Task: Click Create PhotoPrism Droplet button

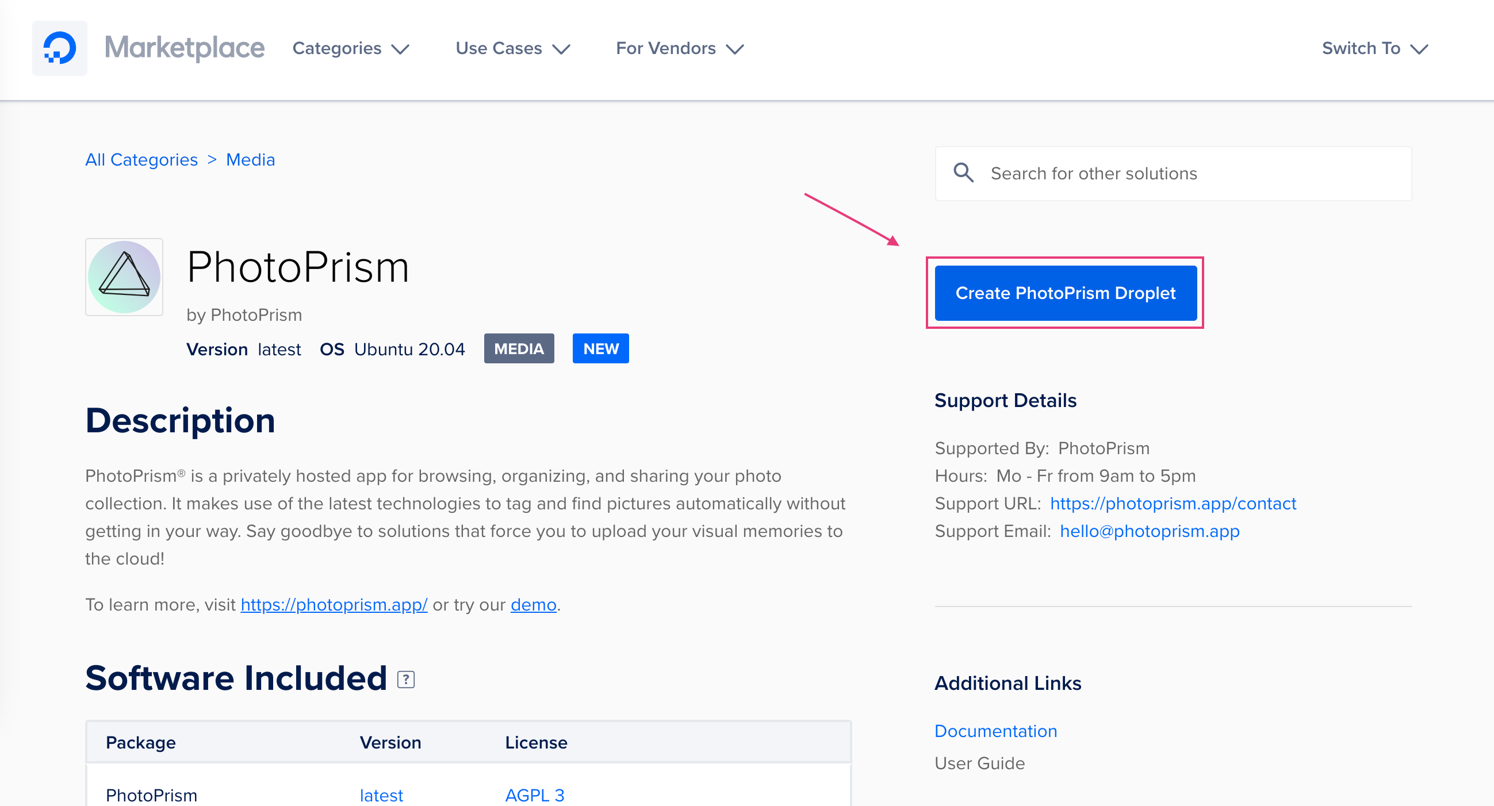Action: pyautogui.click(x=1066, y=293)
